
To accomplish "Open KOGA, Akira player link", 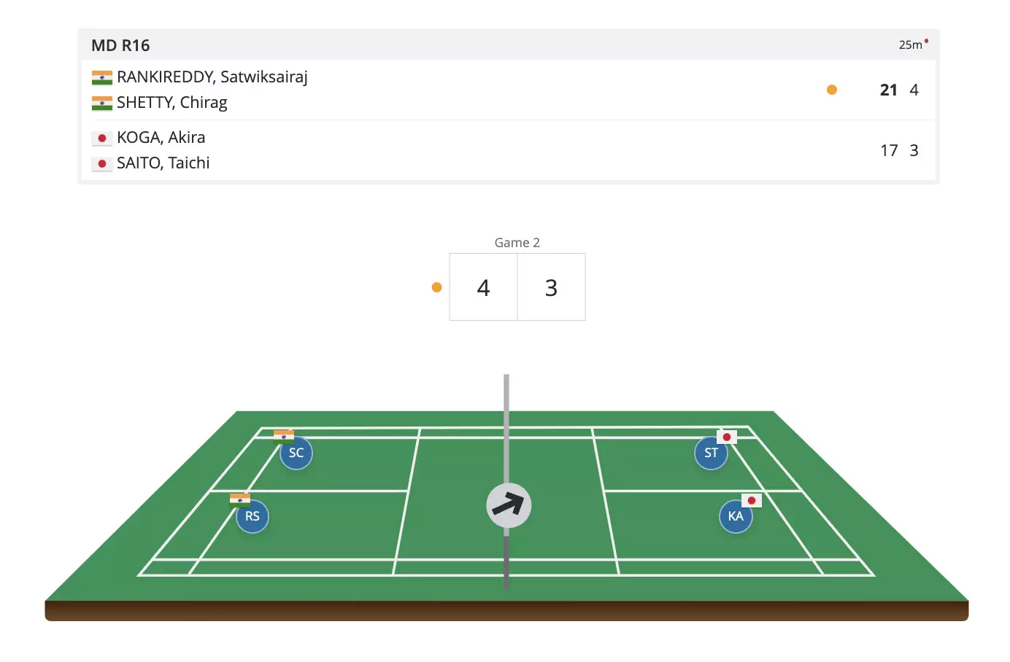I will tap(161, 137).
